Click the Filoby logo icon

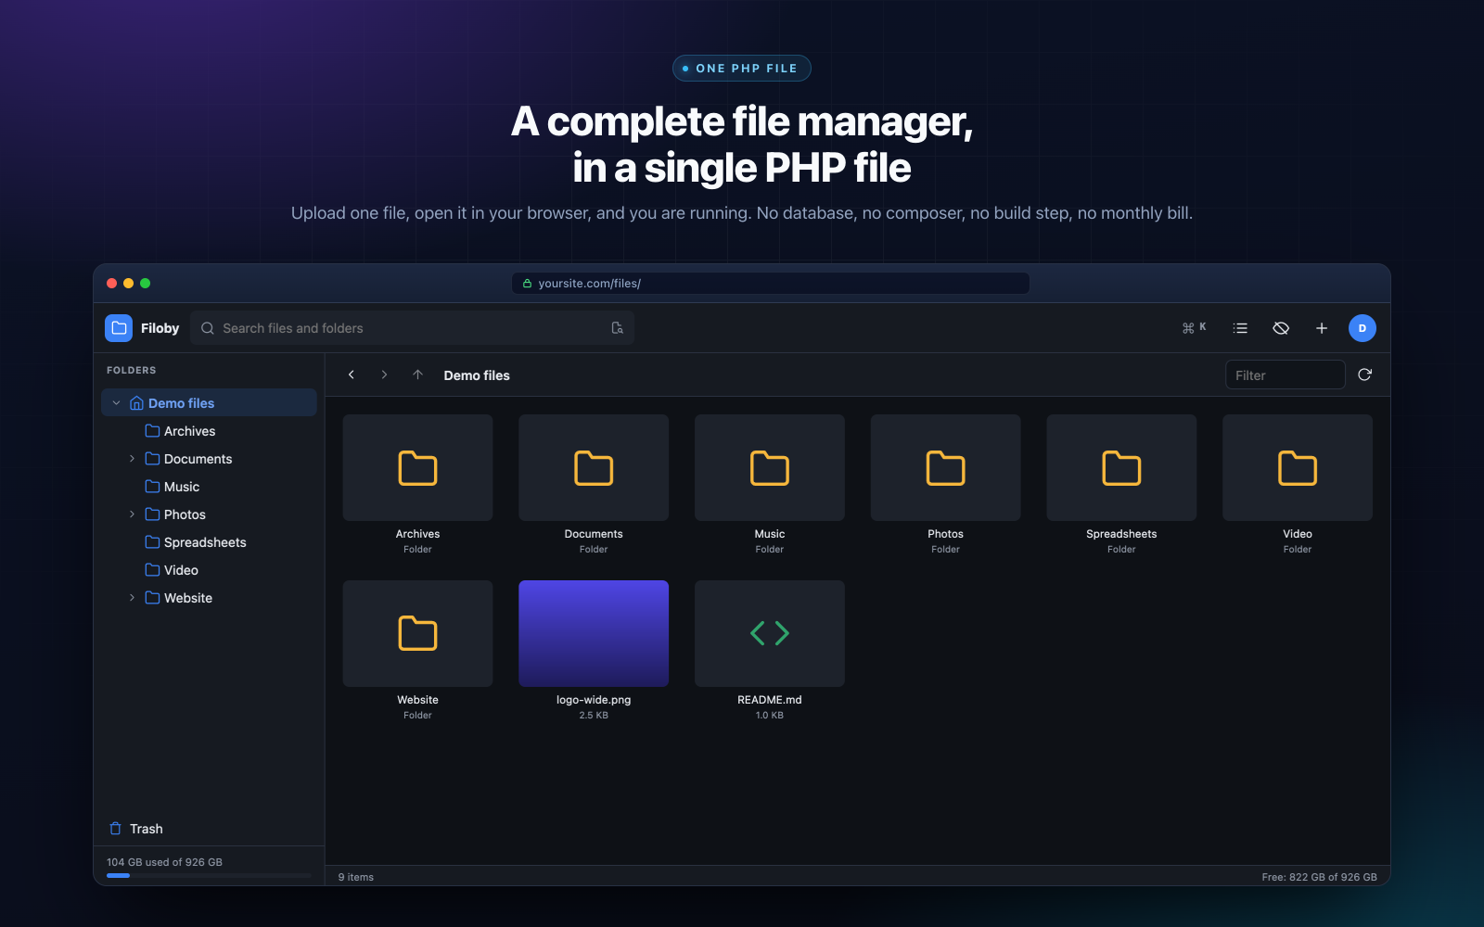click(x=119, y=328)
